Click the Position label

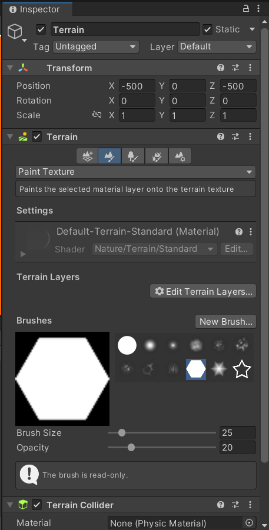pyautogui.click(x=34, y=86)
